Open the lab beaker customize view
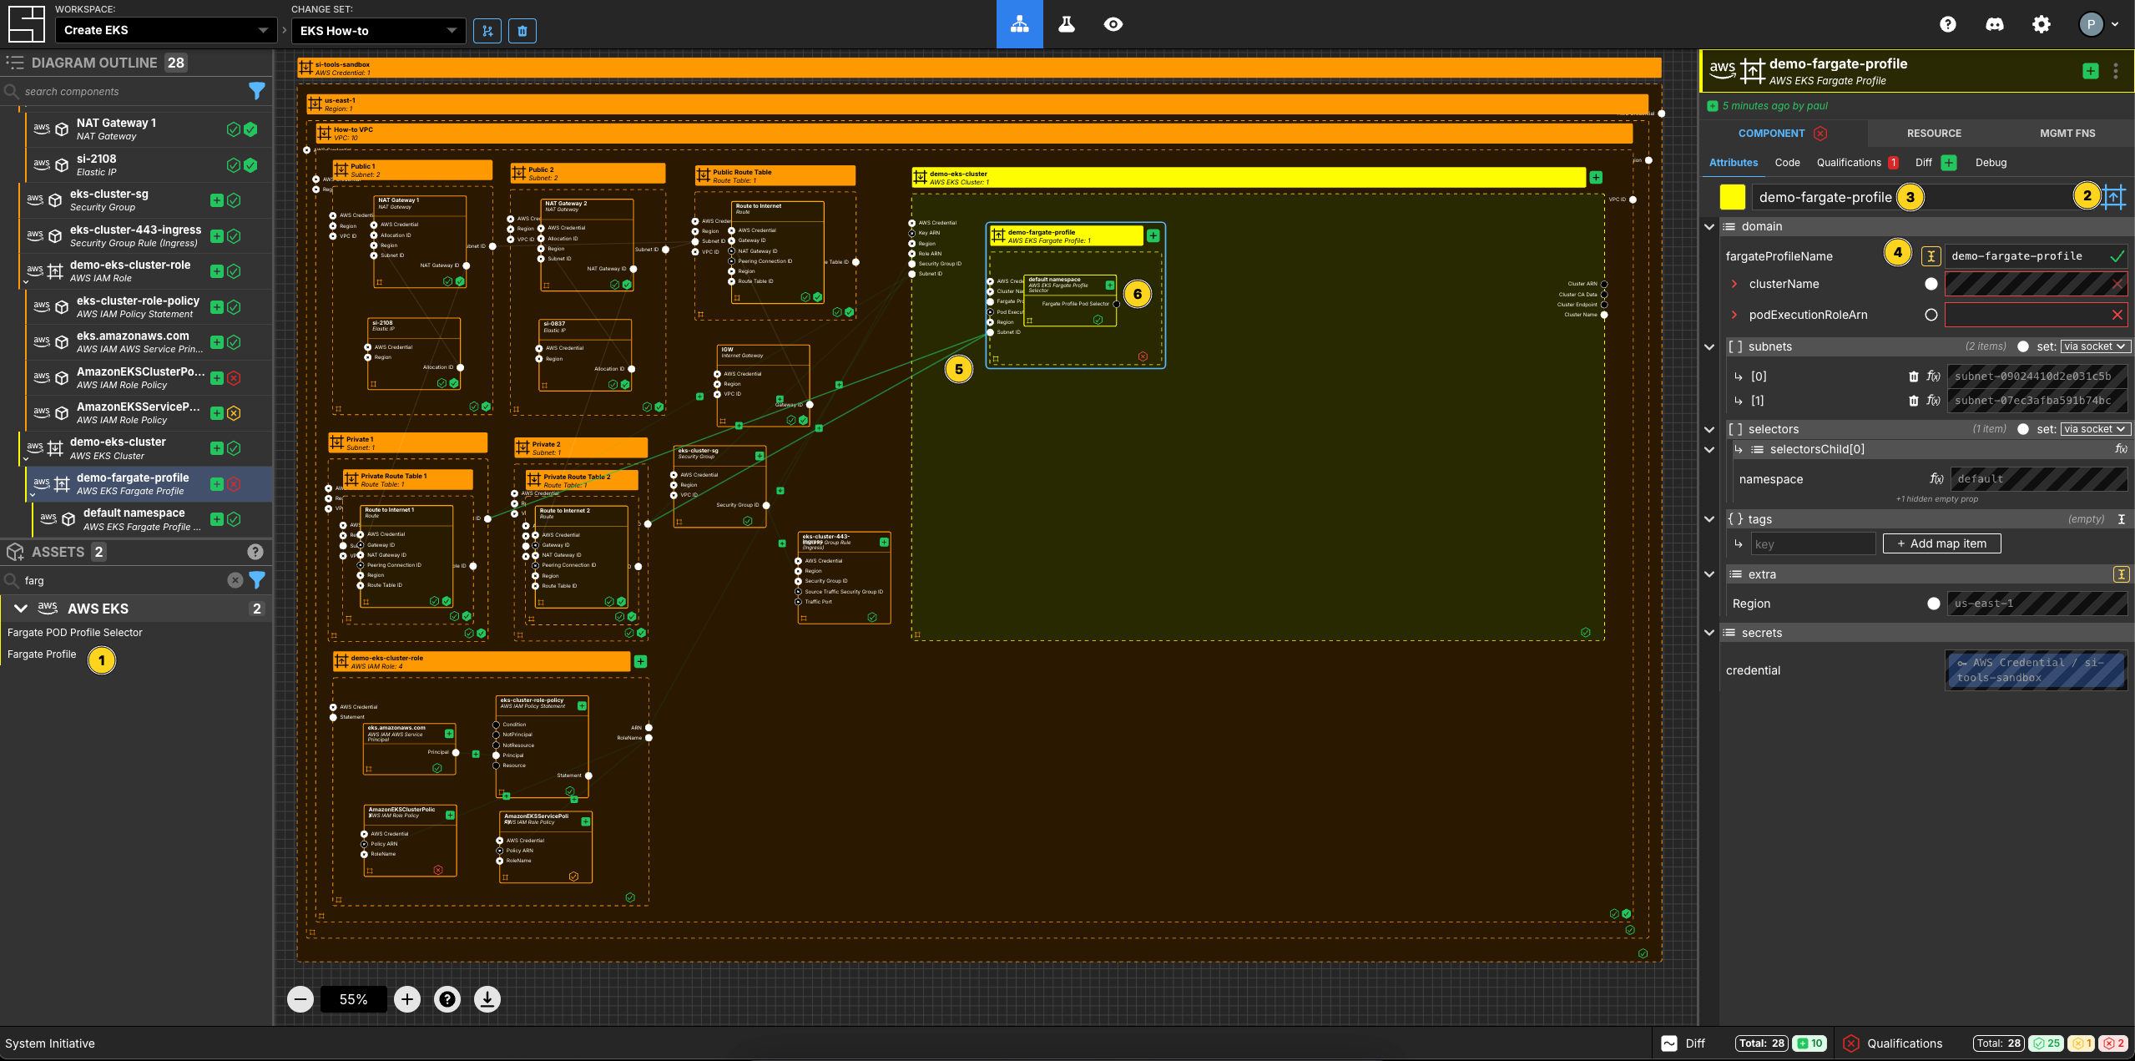2135x1061 pixels. pos(1066,24)
